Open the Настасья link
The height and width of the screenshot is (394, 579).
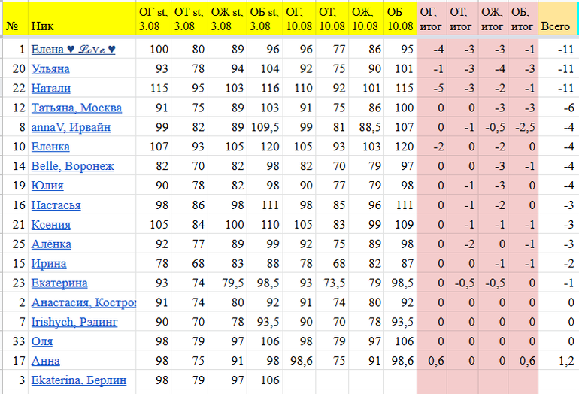[x=56, y=205]
